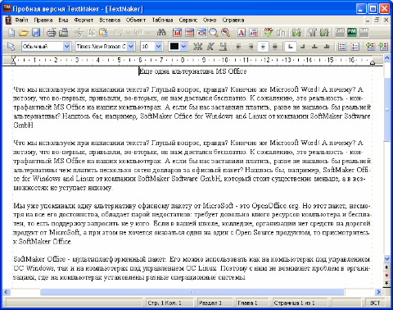Launch PlanMaker with the green PM icon
Screen dimensions: 393x310
tap(352, 33)
